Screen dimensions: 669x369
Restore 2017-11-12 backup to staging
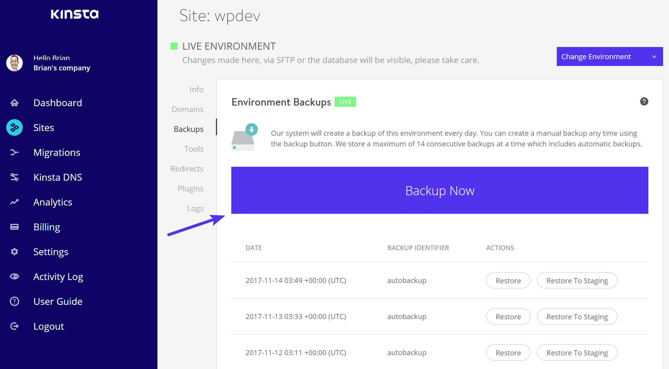pos(577,352)
